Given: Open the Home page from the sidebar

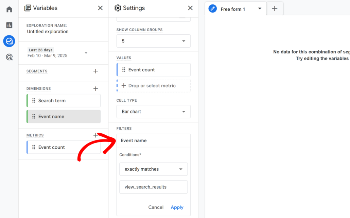Looking at the screenshot, I should coord(9,9).
